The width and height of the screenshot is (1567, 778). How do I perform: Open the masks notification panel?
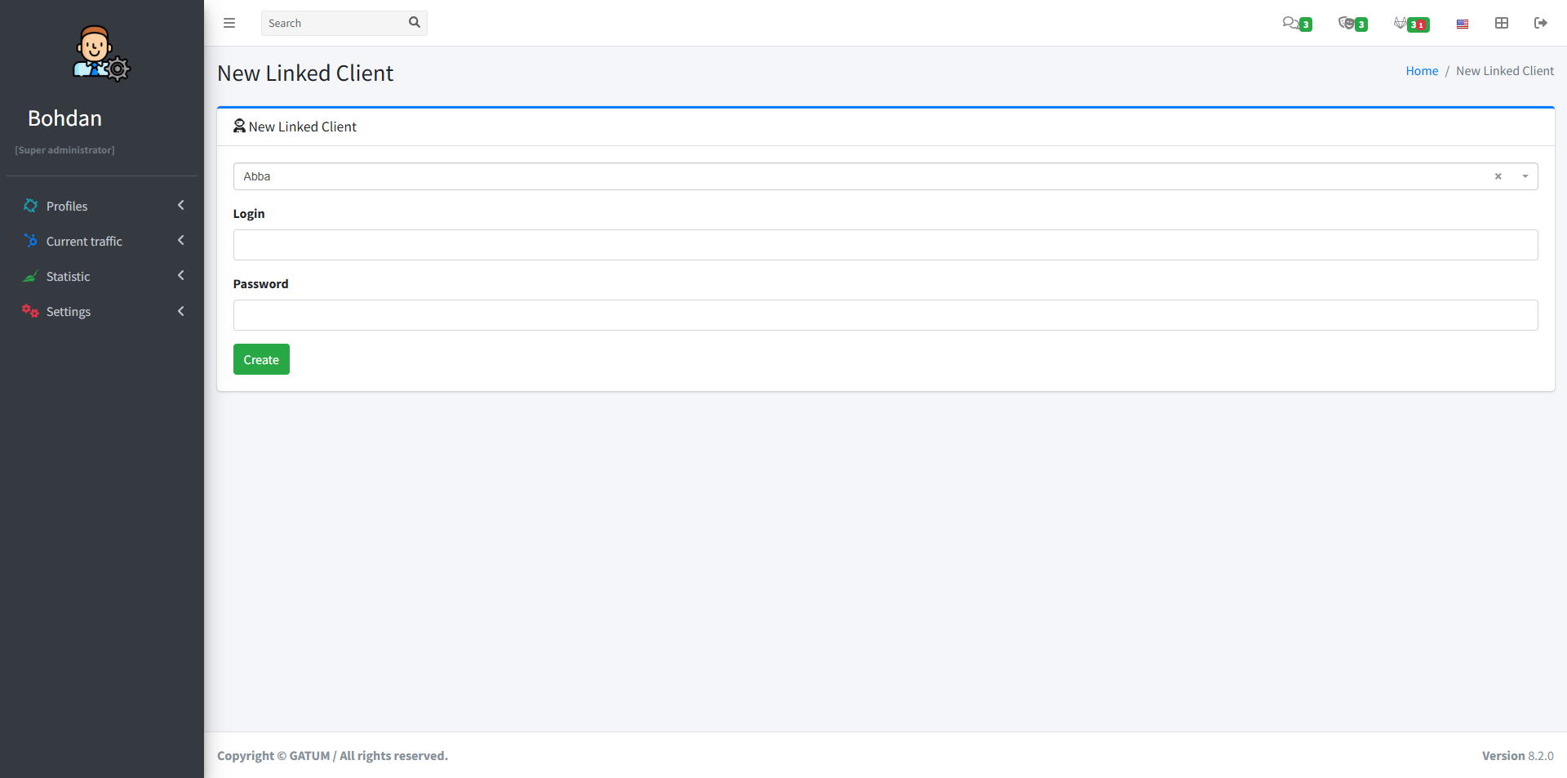pyautogui.click(x=1348, y=24)
